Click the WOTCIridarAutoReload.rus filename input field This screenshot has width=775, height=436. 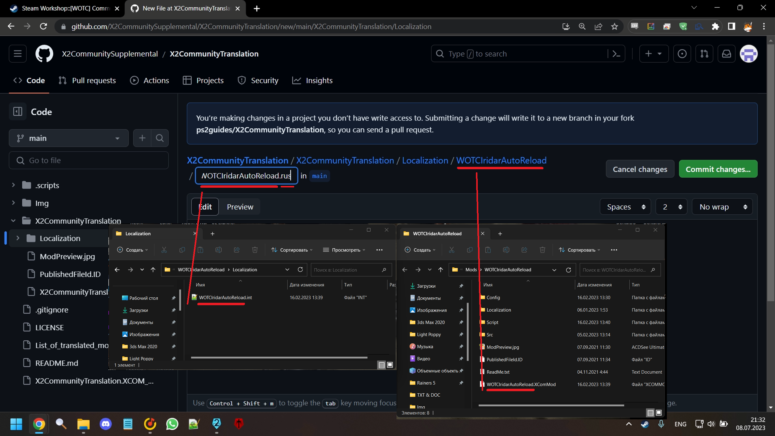coord(246,176)
